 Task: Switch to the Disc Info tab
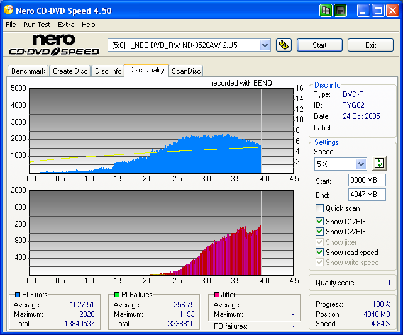108,71
